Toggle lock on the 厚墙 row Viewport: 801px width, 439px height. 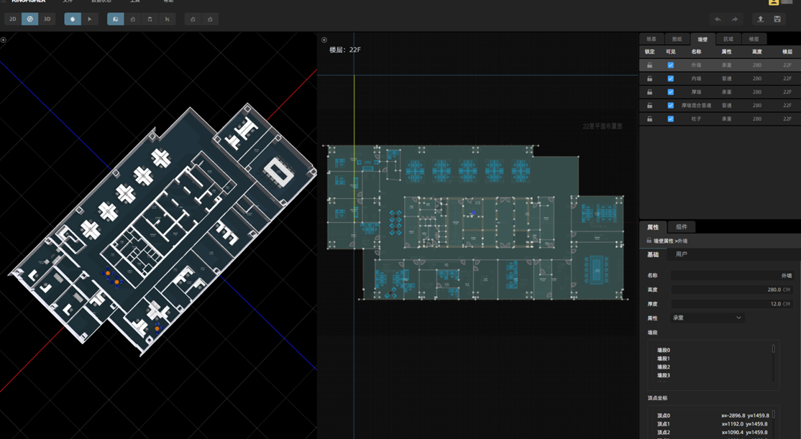point(649,92)
